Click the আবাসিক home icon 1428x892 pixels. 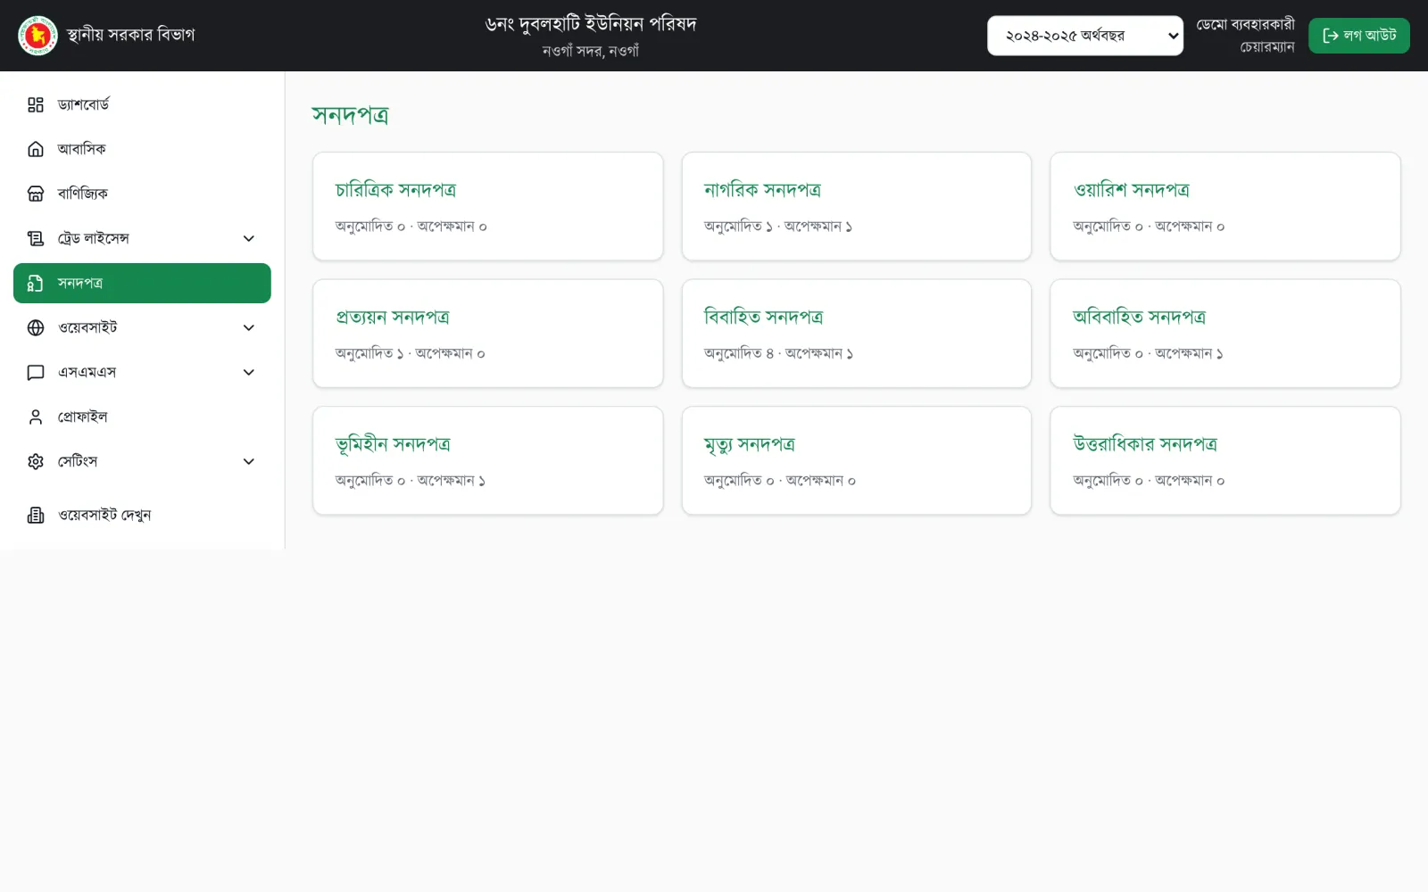tap(36, 149)
